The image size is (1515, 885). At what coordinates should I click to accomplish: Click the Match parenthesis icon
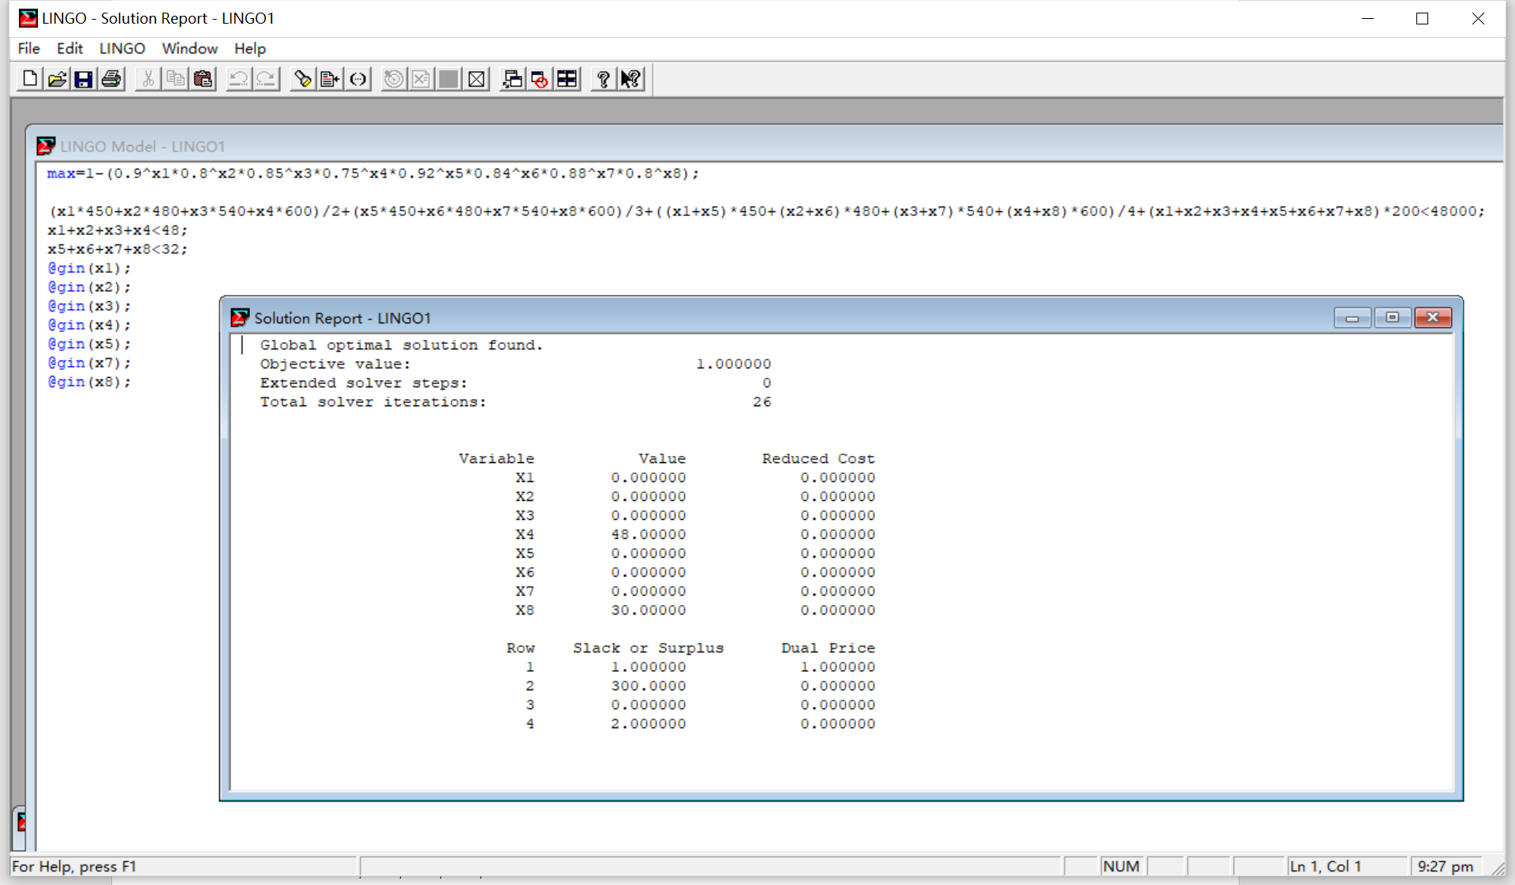coord(358,79)
